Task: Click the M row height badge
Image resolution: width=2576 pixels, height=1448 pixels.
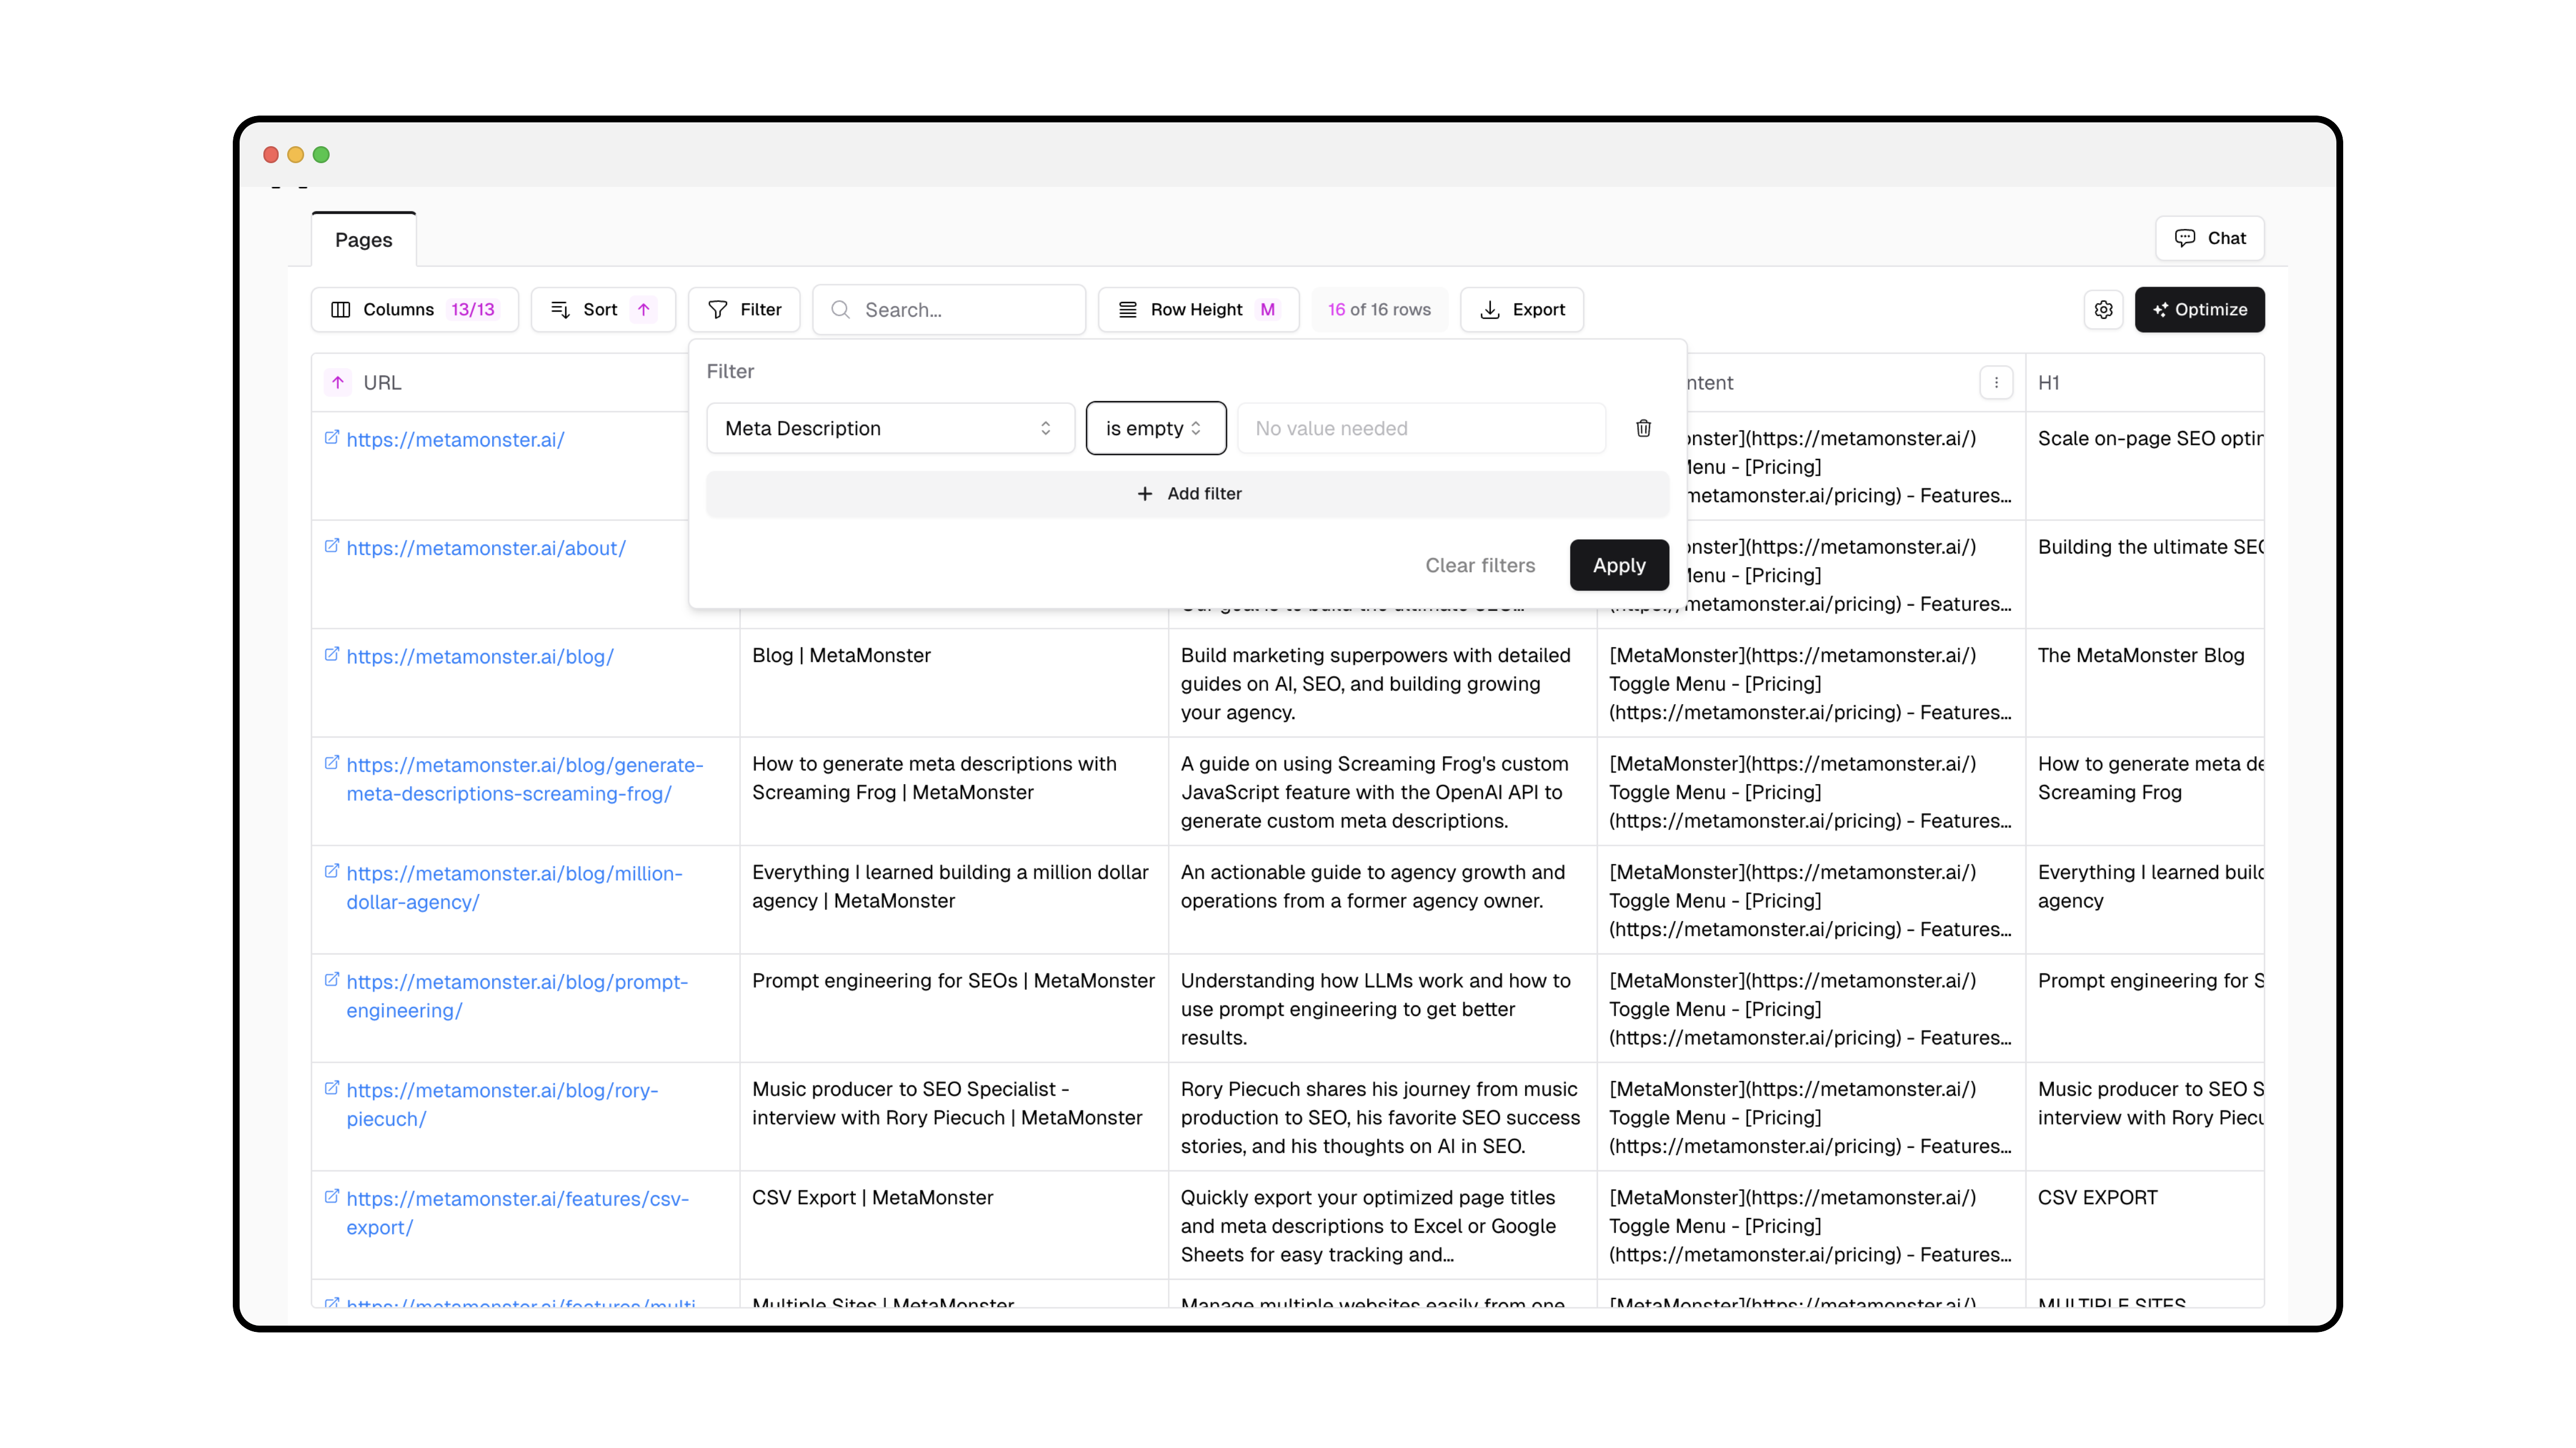Action: click(1267, 310)
